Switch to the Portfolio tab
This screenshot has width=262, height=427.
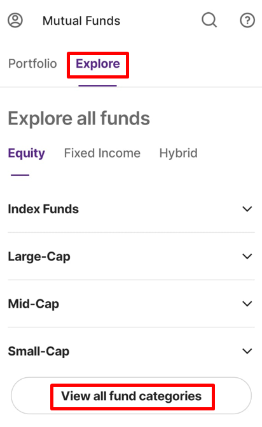coord(32,64)
